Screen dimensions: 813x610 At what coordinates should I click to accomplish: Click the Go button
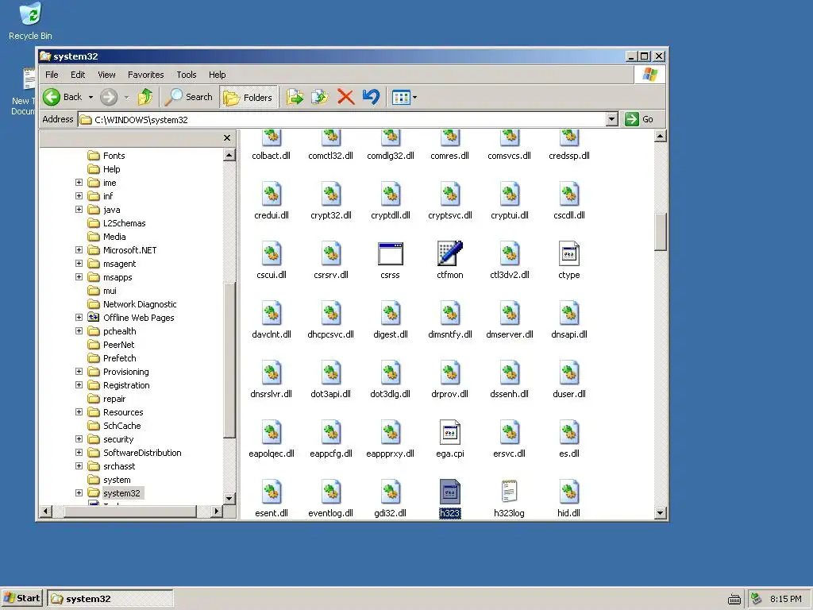[x=639, y=119]
